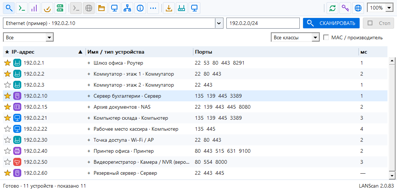The height and width of the screenshot is (192, 397).
Task: Click ports 80 443 515 631 9100
Action: click(223, 151)
